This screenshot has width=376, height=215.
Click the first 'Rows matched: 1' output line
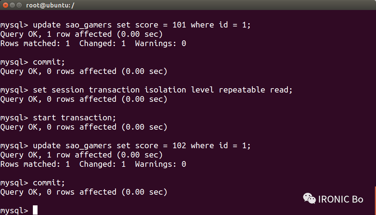(x=93, y=43)
